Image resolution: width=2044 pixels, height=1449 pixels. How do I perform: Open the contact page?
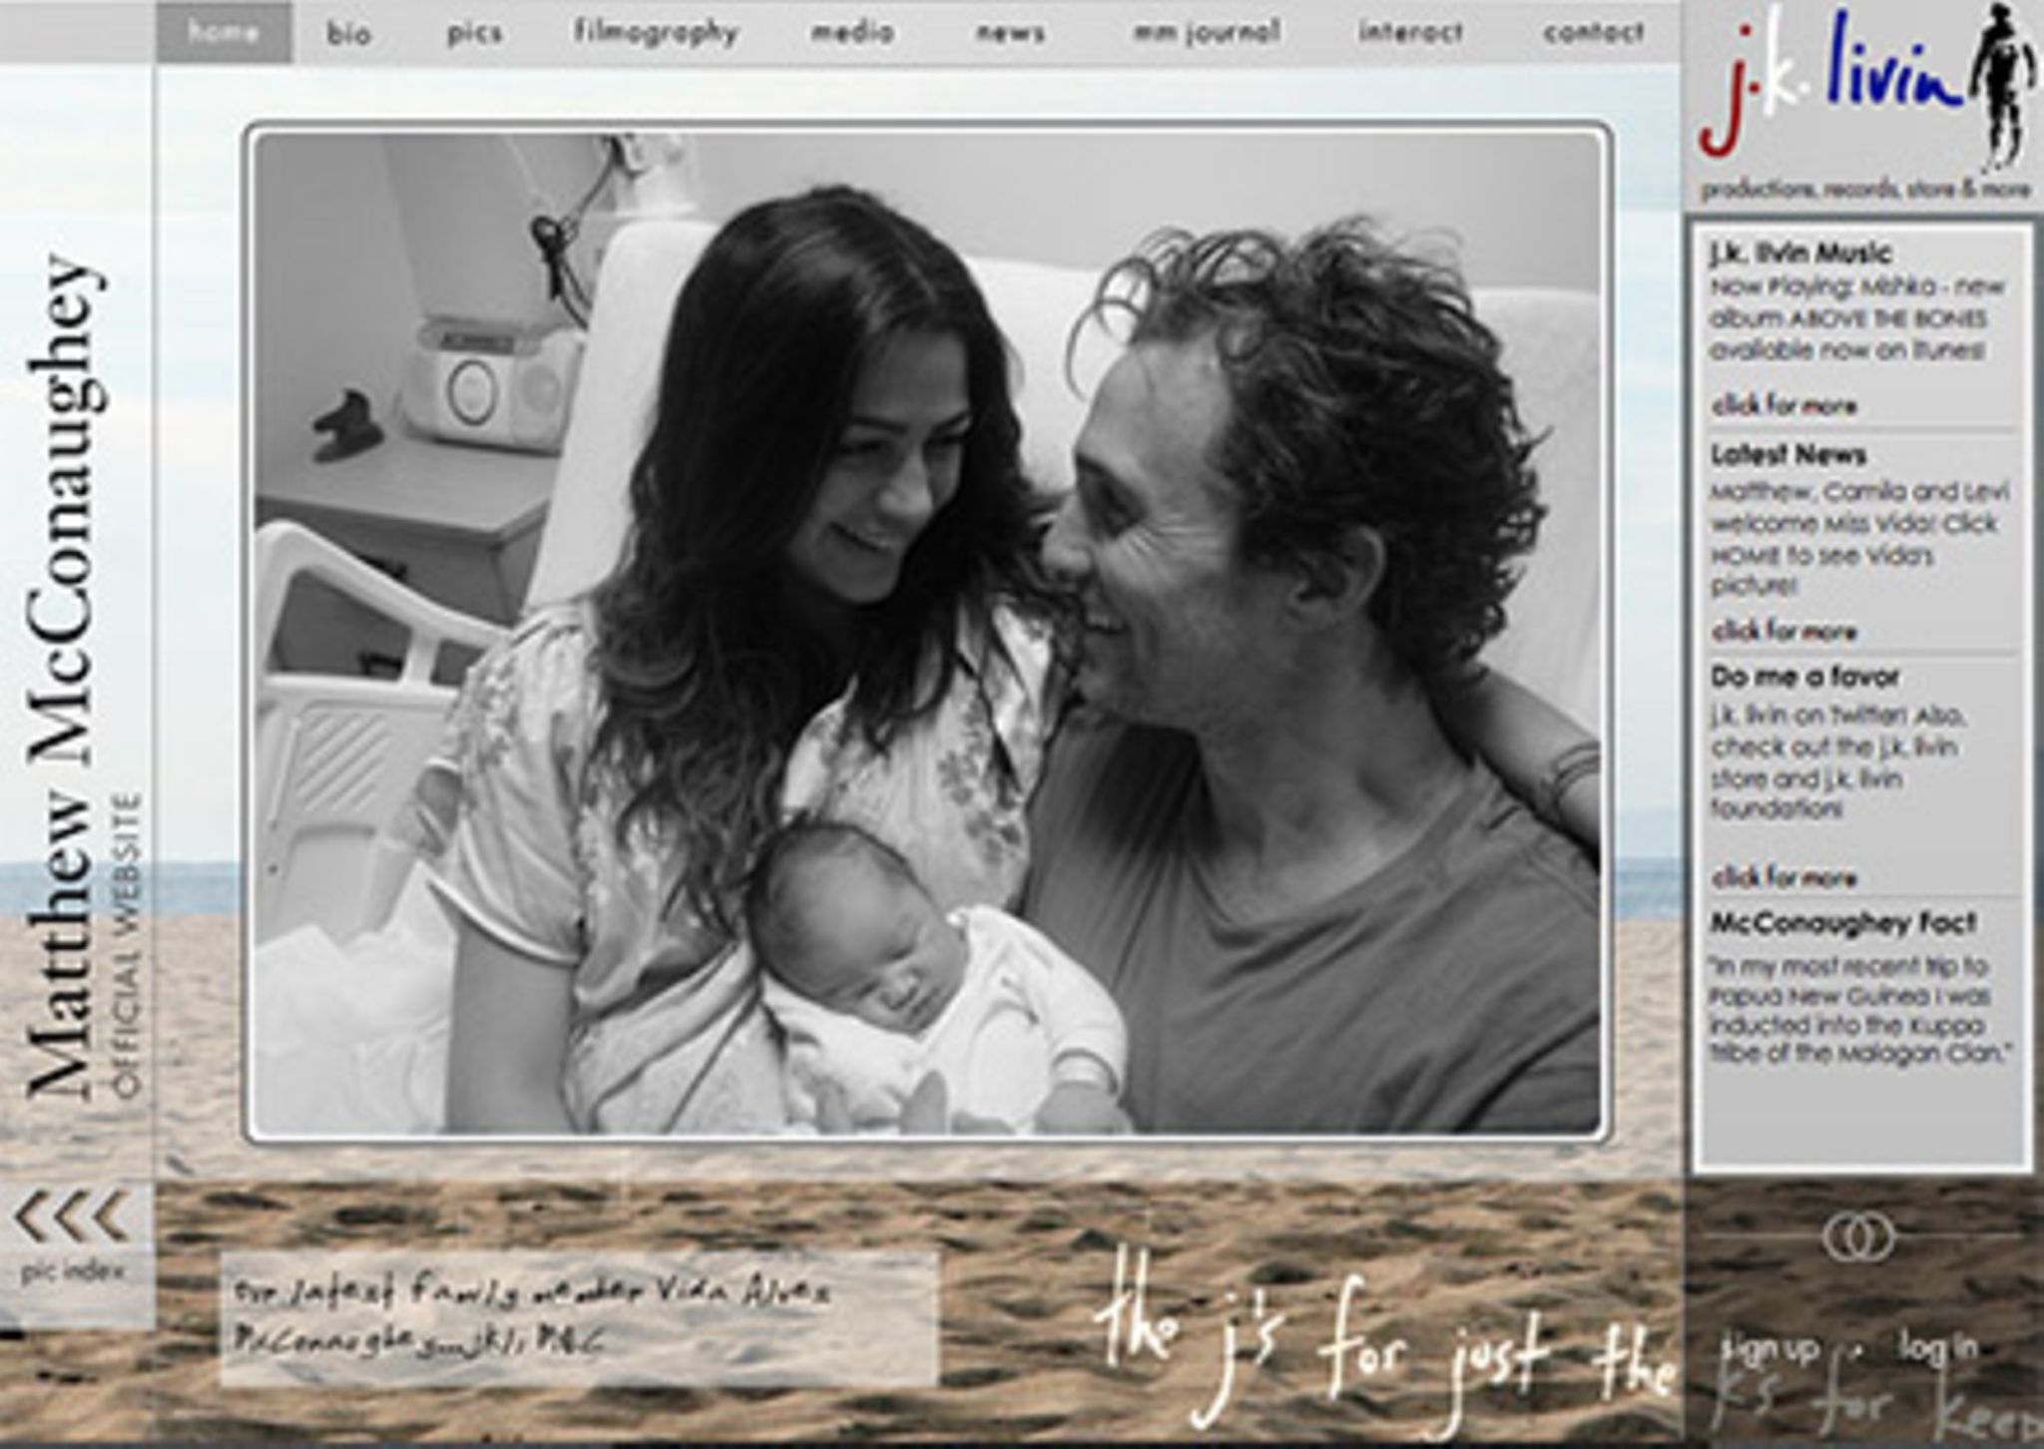pyautogui.click(x=1593, y=34)
